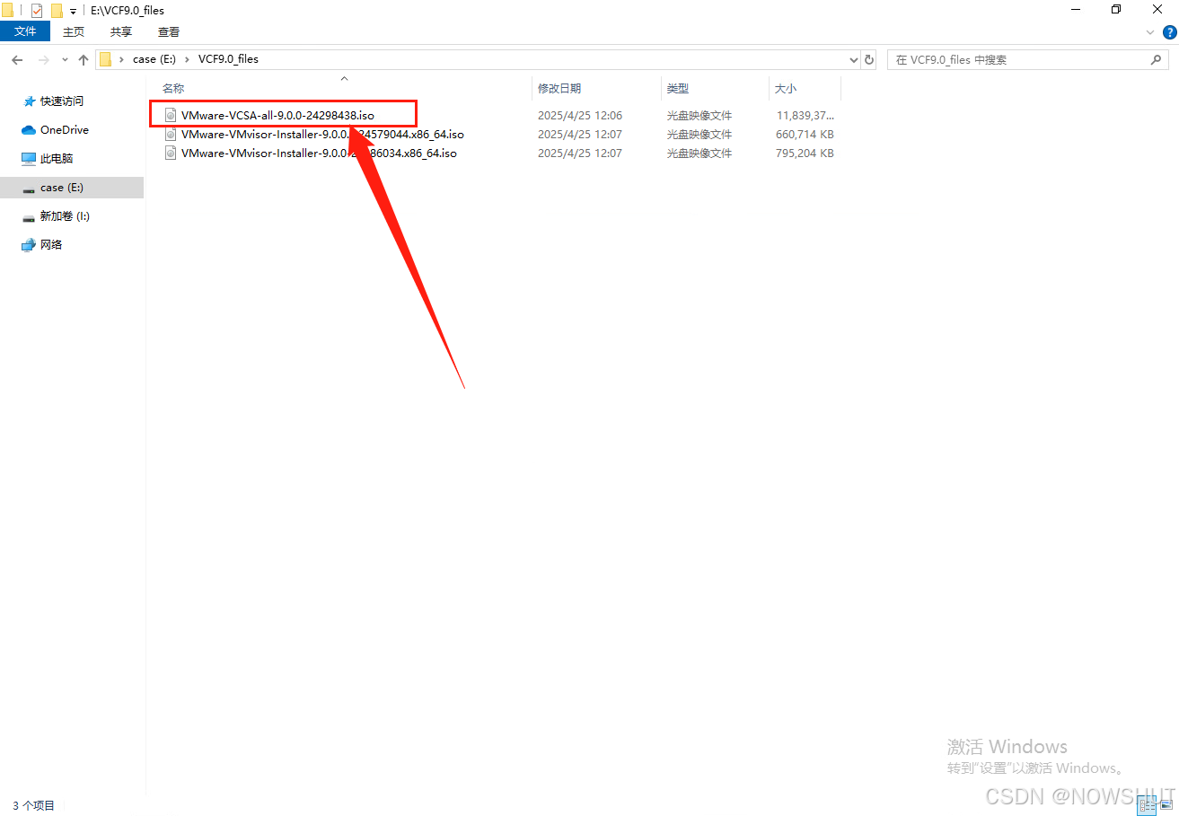Open the quick access toolbar customize dropdown
Image resolution: width=1179 pixels, height=816 pixels.
pyautogui.click(x=73, y=12)
